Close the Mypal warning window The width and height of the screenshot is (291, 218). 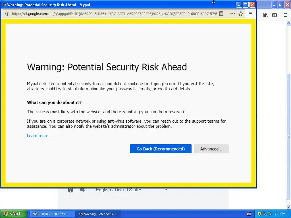(x=252, y=5)
